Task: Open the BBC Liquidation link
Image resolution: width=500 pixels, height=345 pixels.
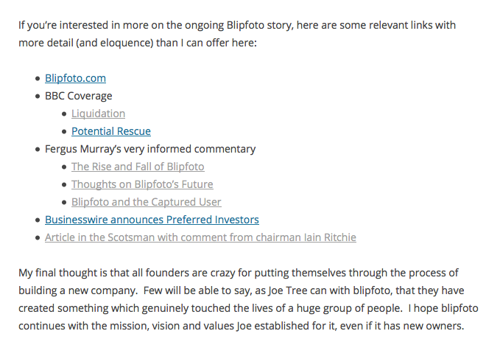Action: click(x=98, y=114)
